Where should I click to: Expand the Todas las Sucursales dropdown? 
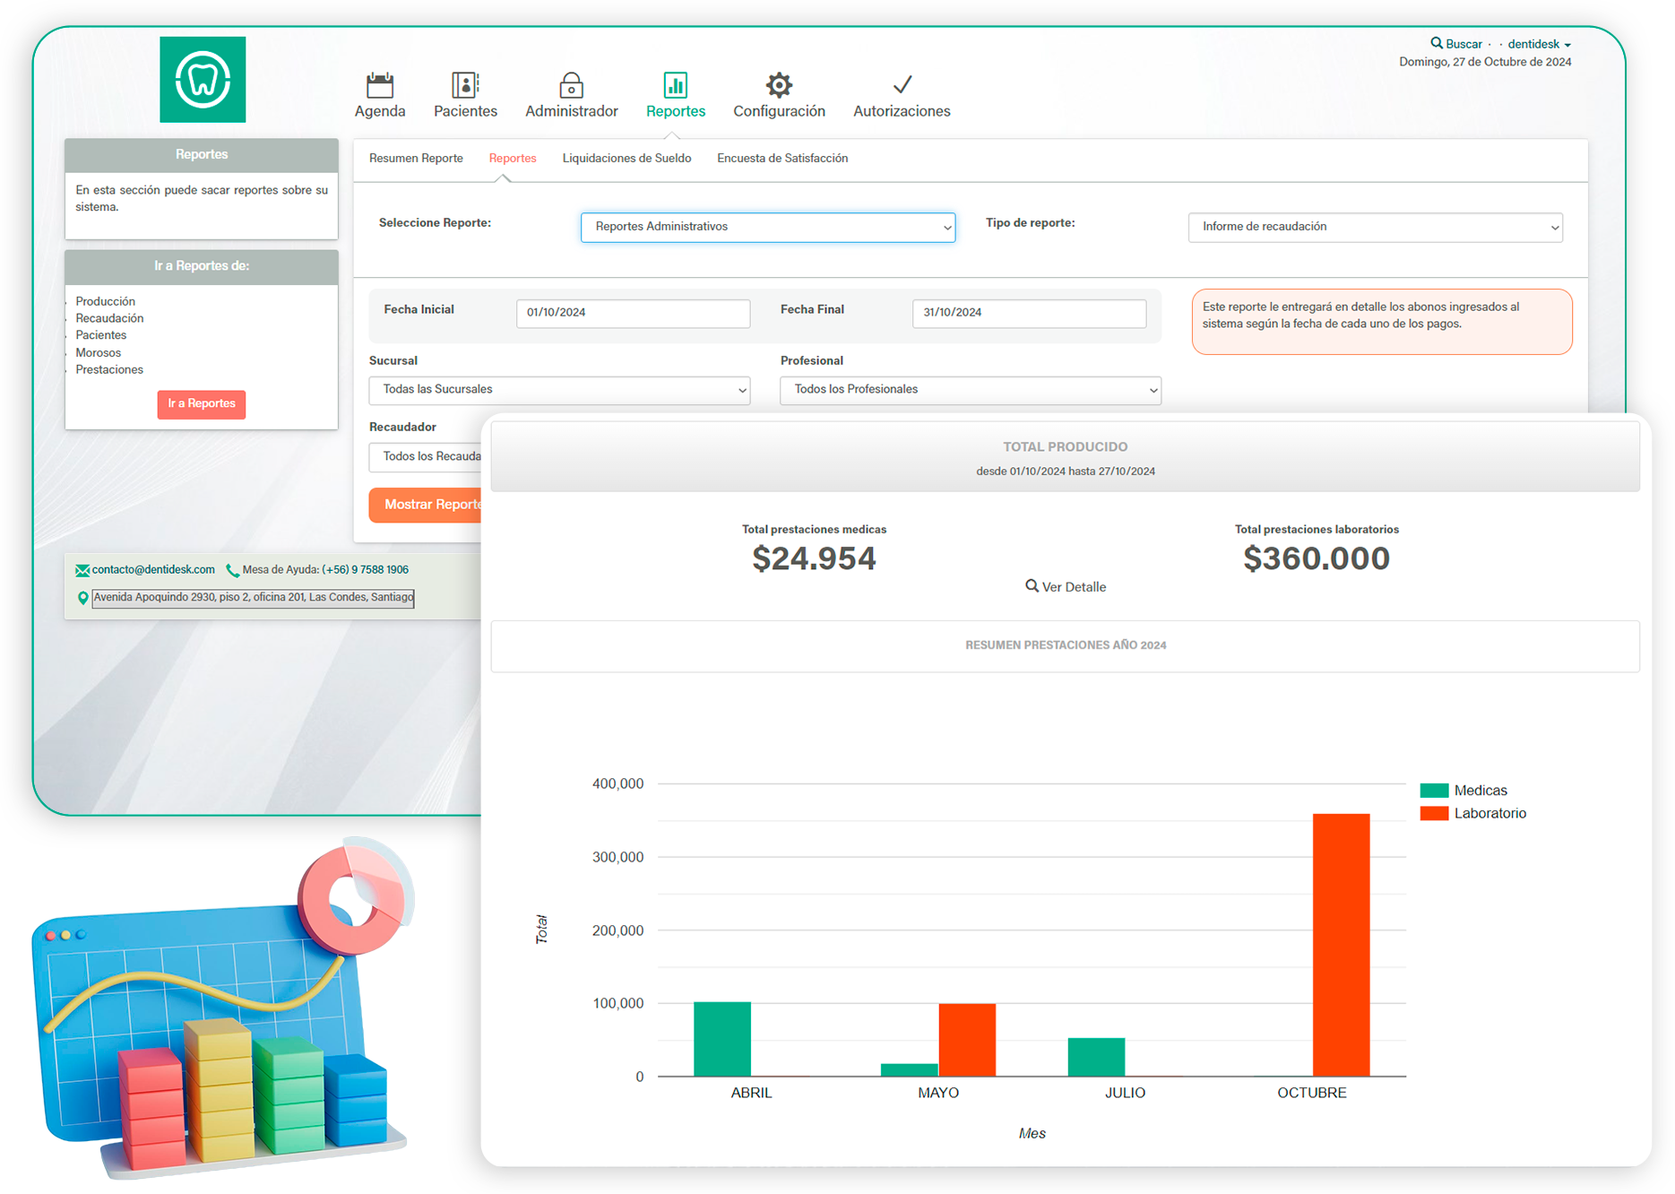tap(559, 390)
